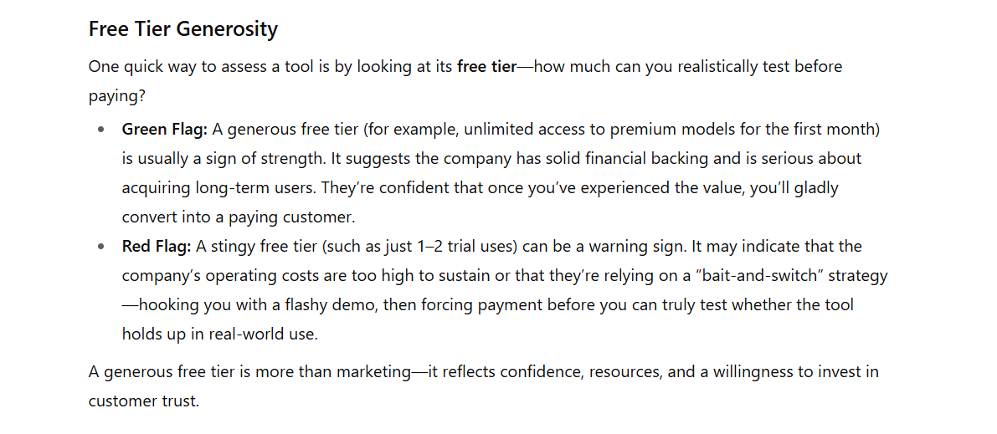
Task: Click the bold "Green Flag:" label
Action: pos(165,130)
